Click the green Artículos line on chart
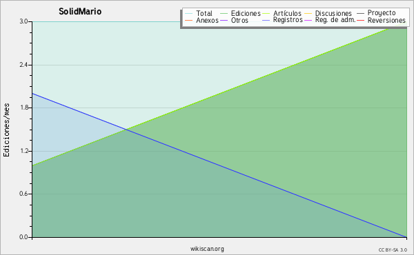Image resolution: width=414 pixels, height=255 pixels. [x=219, y=94]
